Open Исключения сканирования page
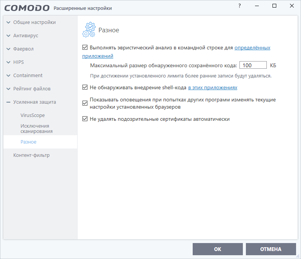The width and height of the screenshot is (301, 259). point(36,128)
